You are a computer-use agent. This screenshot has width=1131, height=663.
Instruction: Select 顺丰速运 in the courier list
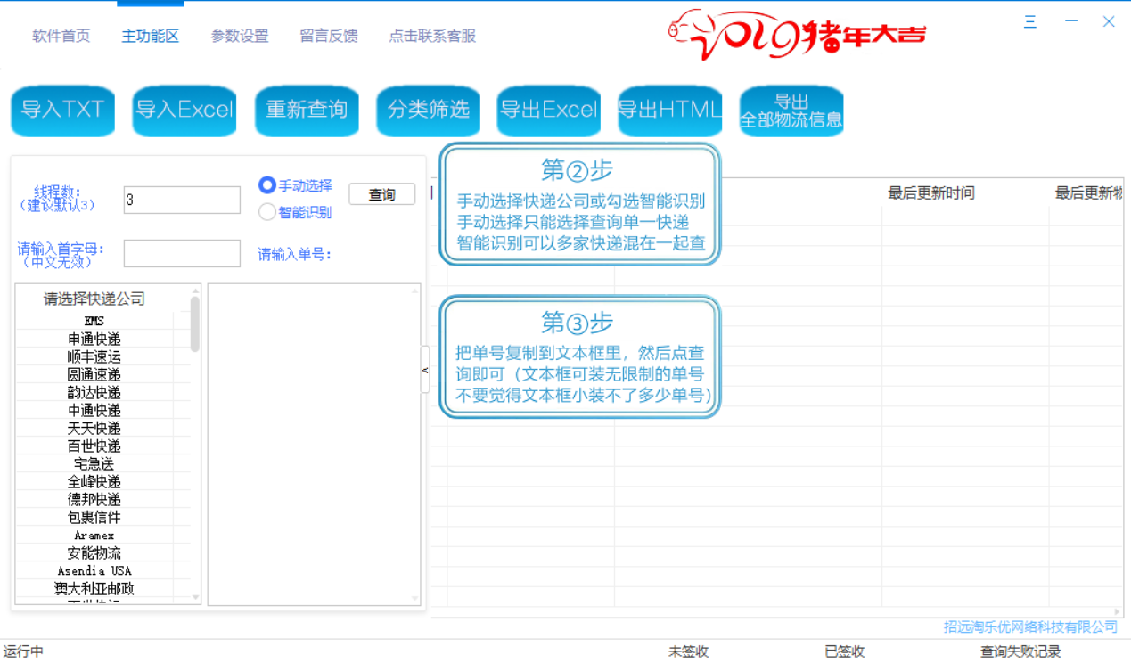[94, 356]
